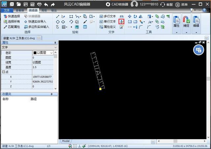Click the undo arrow in title bar
Image resolution: width=211 pixels, height=149 pixels.
coord(46,5)
